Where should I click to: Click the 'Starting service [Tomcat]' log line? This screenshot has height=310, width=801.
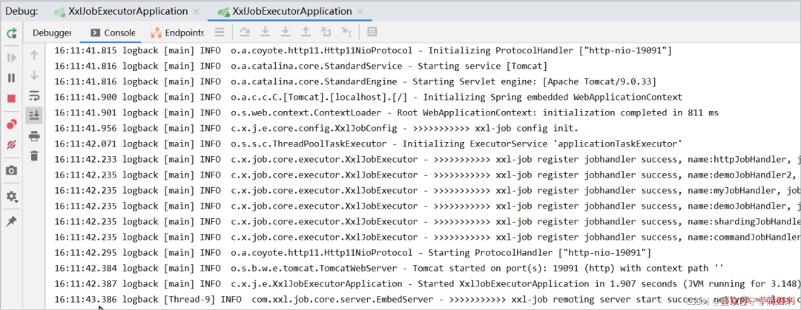point(301,67)
